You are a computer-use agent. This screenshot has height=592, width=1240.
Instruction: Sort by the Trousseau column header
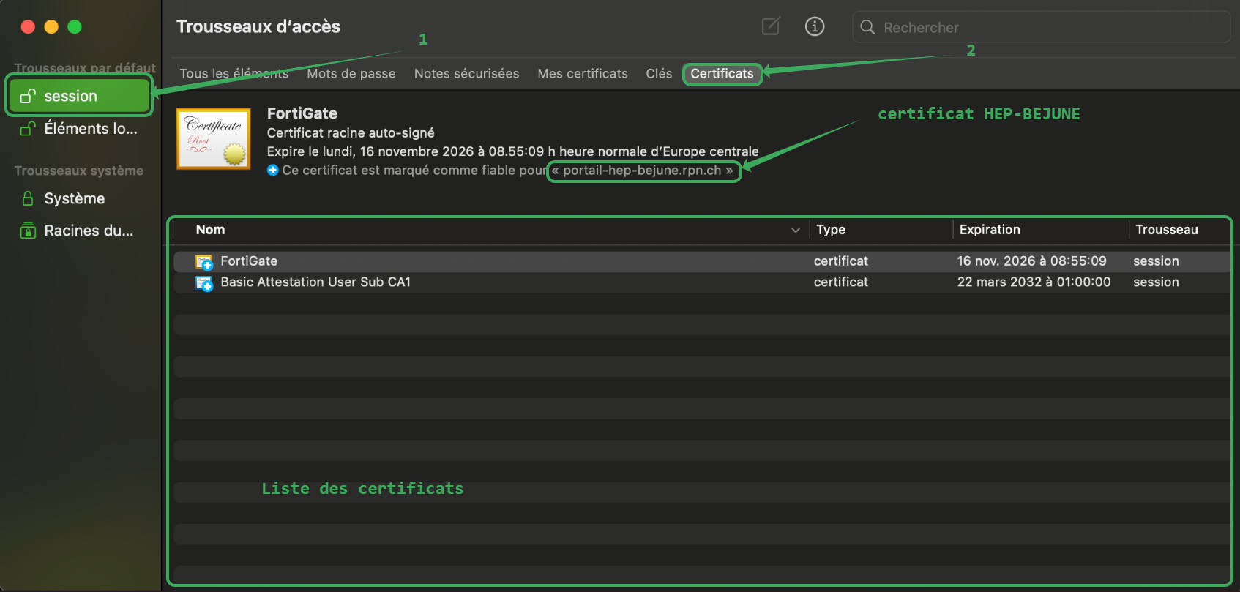[1167, 230]
